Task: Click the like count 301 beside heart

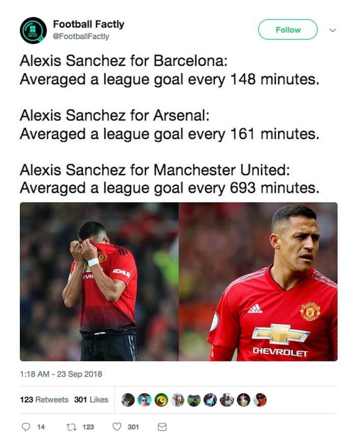Action: pyautogui.click(x=133, y=427)
